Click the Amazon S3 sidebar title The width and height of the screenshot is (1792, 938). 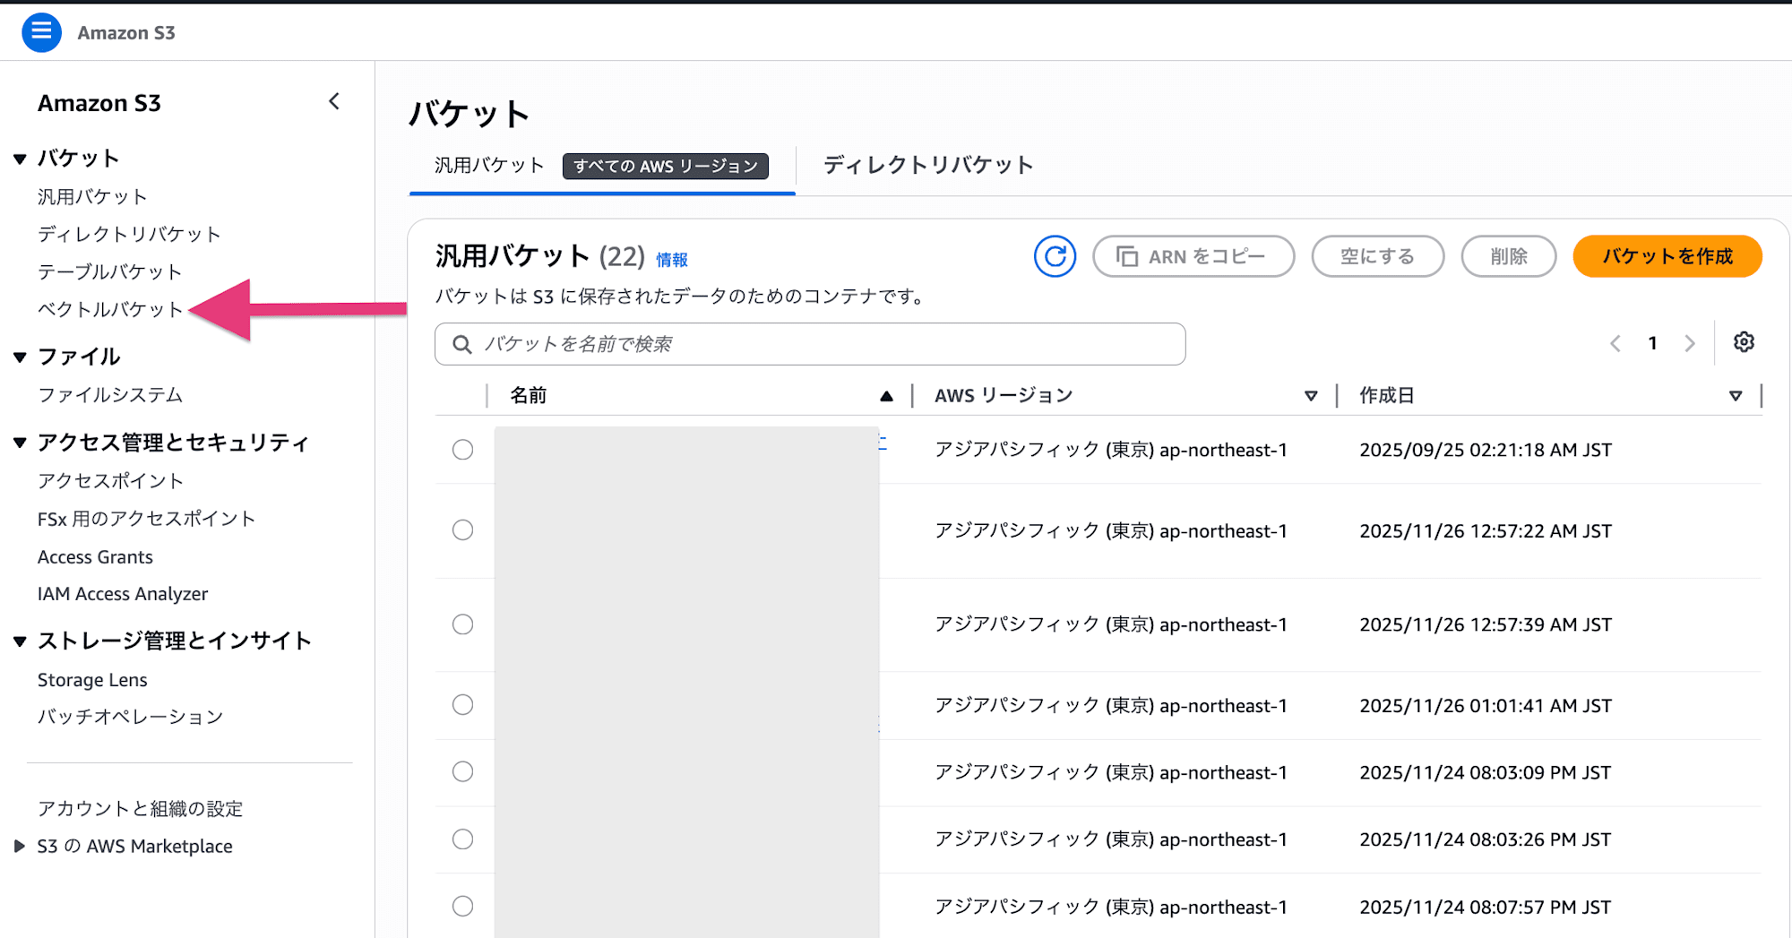pos(99,103)
